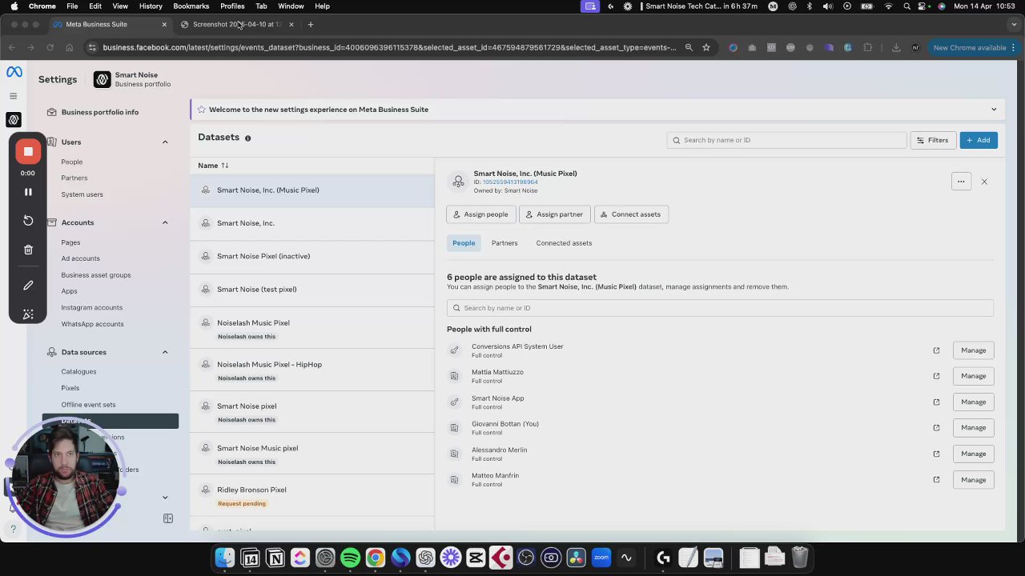This screenshot has width=1025, height=576.
Task: Click the Meta logo icon
Action: tap(14, 72)
